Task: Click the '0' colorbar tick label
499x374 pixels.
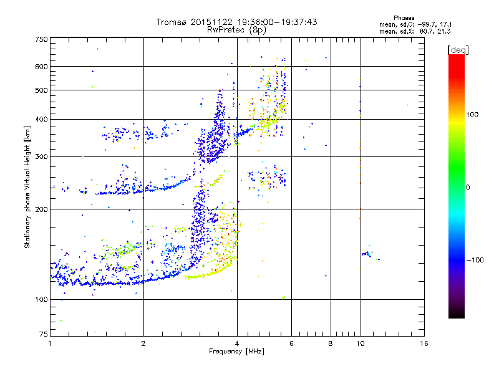Action: point(468,188)
